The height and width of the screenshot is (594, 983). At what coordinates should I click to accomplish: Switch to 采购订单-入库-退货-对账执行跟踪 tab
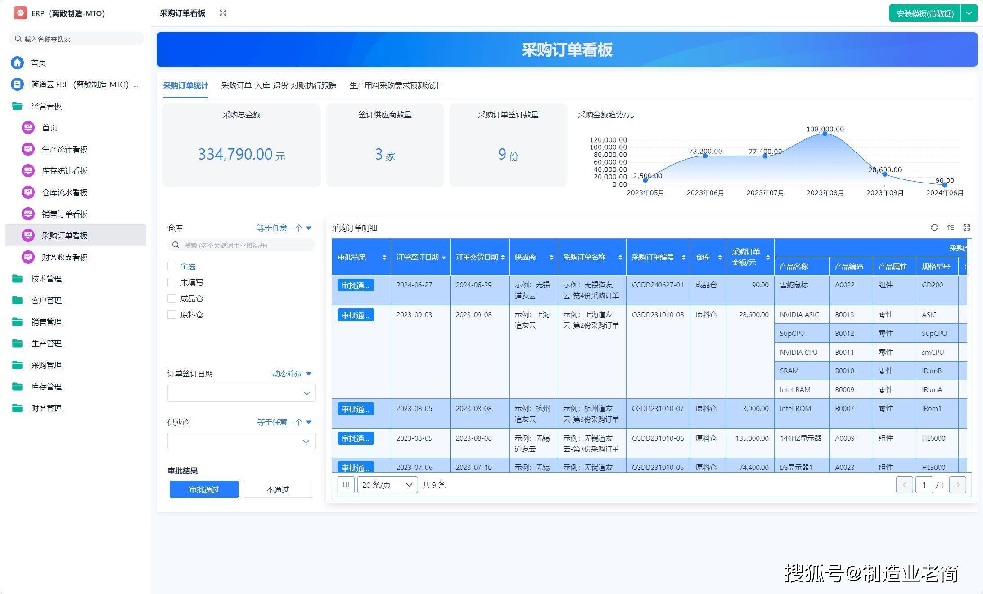(x=279, y=85)
